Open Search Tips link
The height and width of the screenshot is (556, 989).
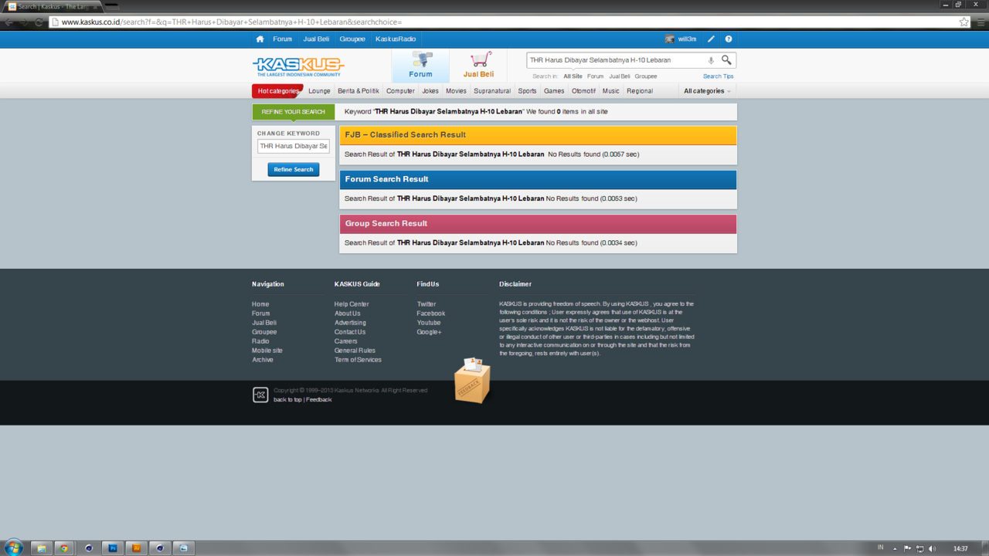point(718,76)
